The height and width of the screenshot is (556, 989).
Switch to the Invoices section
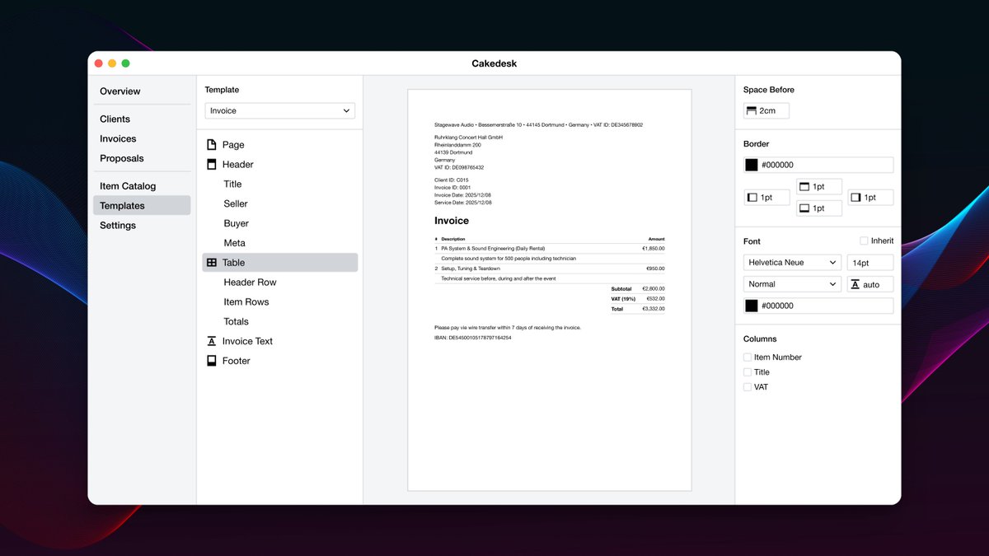coord(118,138)
